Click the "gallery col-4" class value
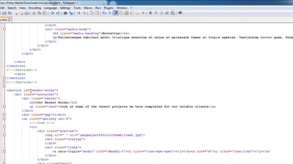 (x=56, y=119)
